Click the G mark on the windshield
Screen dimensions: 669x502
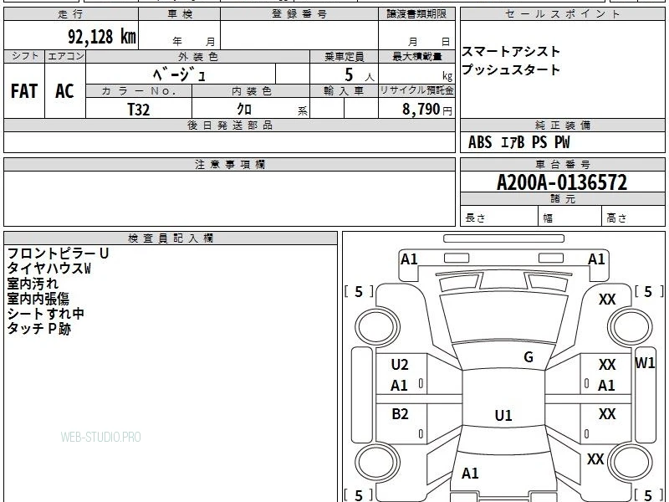point(529,357)
